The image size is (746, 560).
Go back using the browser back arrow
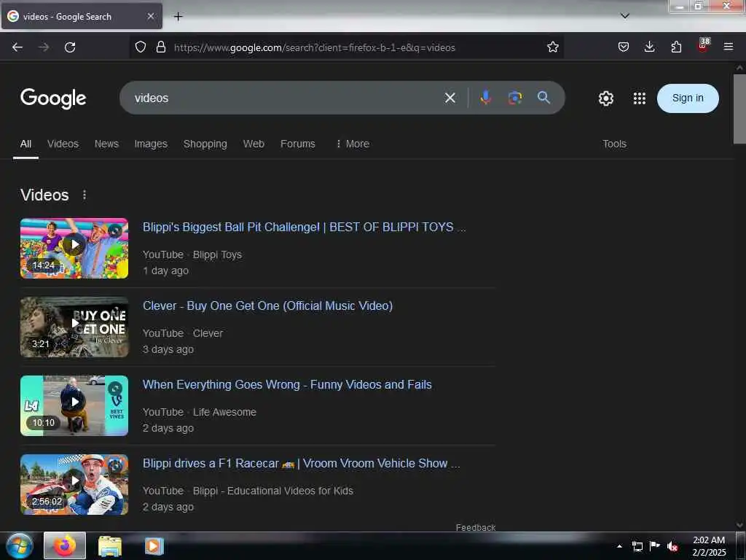click(17, 47)
